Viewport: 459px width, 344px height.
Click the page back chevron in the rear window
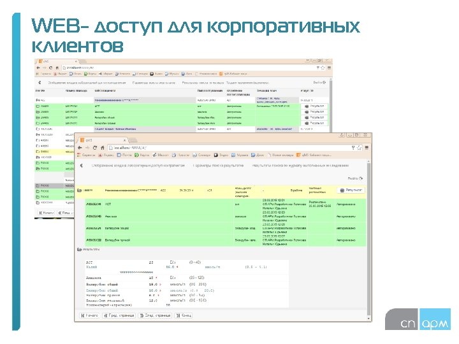click(40, 83)
